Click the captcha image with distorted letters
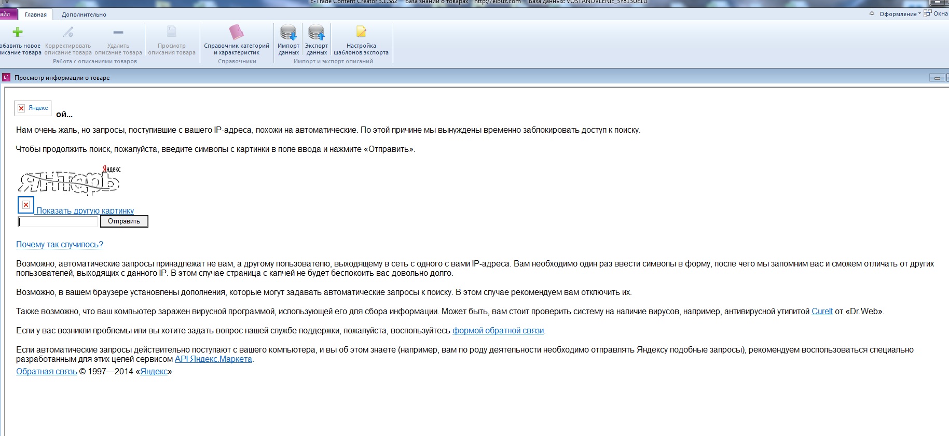Image resolution: width=949 pixels, height=436 pixels. (70, 180)
